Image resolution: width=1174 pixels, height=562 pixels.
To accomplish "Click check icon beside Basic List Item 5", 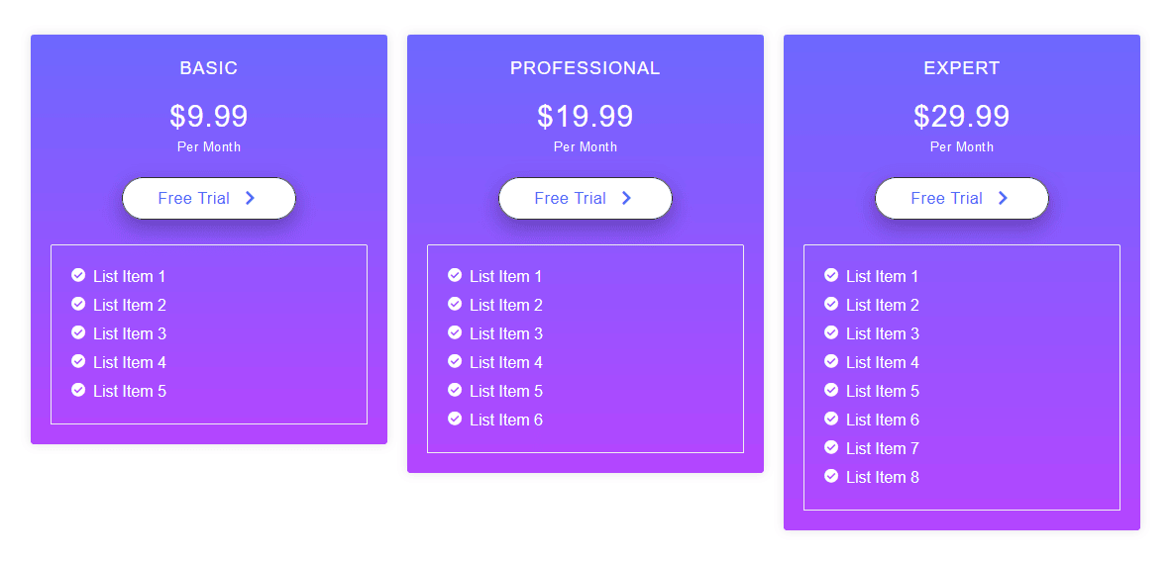I will pos(78,390).
